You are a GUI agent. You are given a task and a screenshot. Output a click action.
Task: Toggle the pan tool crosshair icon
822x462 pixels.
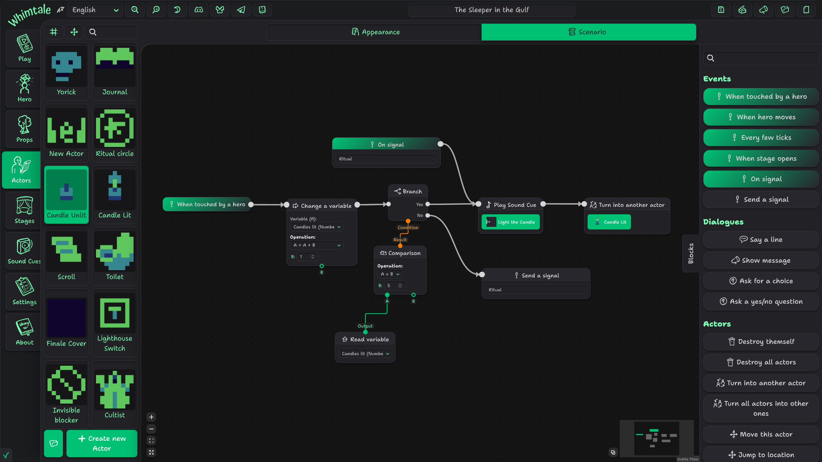[x=74, y=32]
